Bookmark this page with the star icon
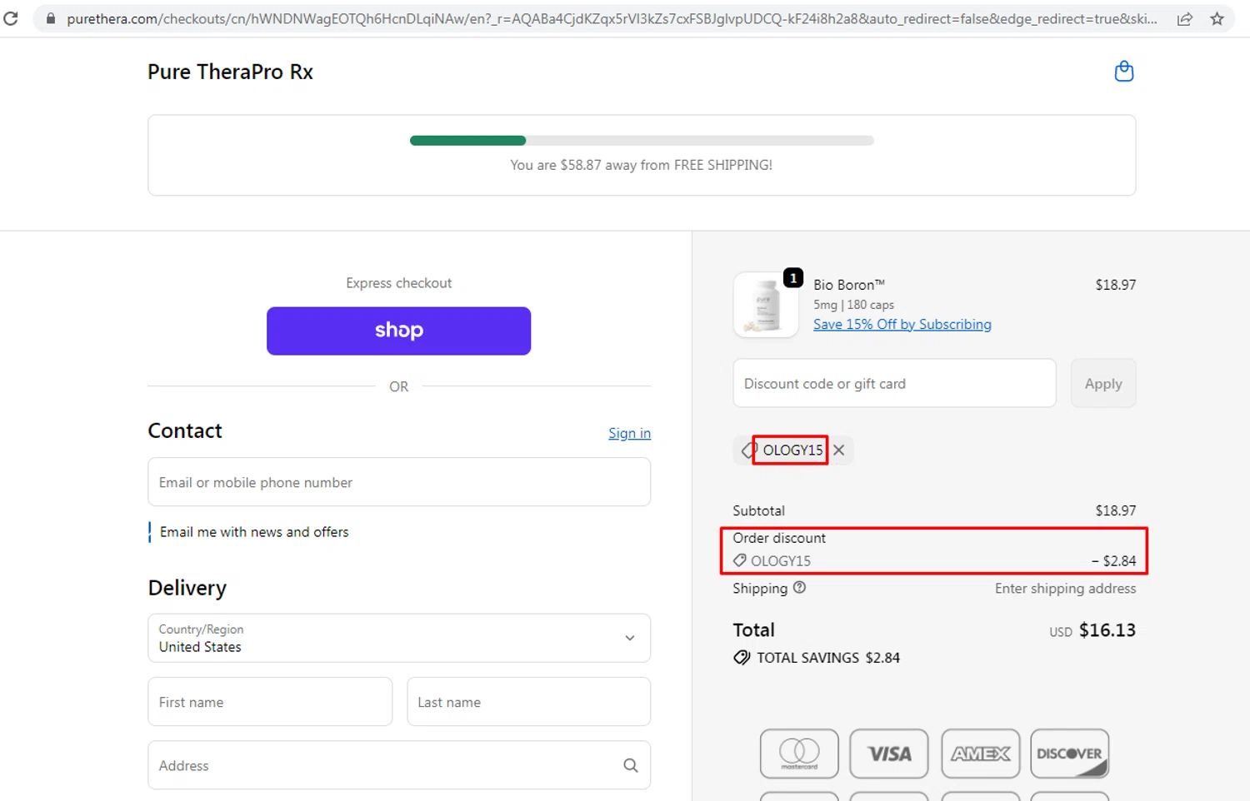 point(1217,18)
